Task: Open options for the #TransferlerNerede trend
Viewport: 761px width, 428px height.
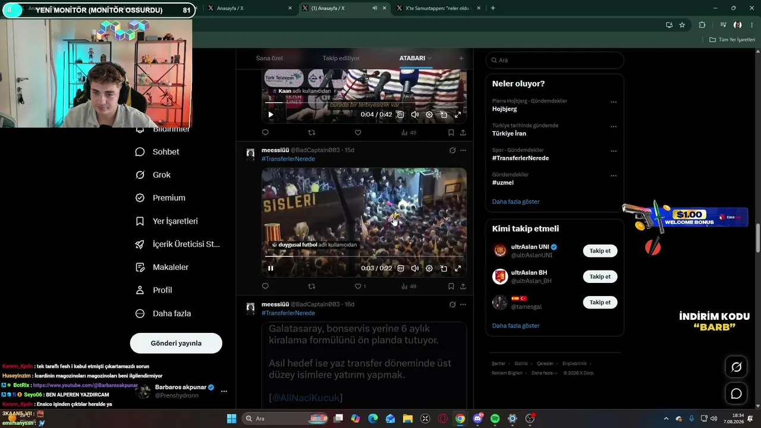Action: point(614,151)
